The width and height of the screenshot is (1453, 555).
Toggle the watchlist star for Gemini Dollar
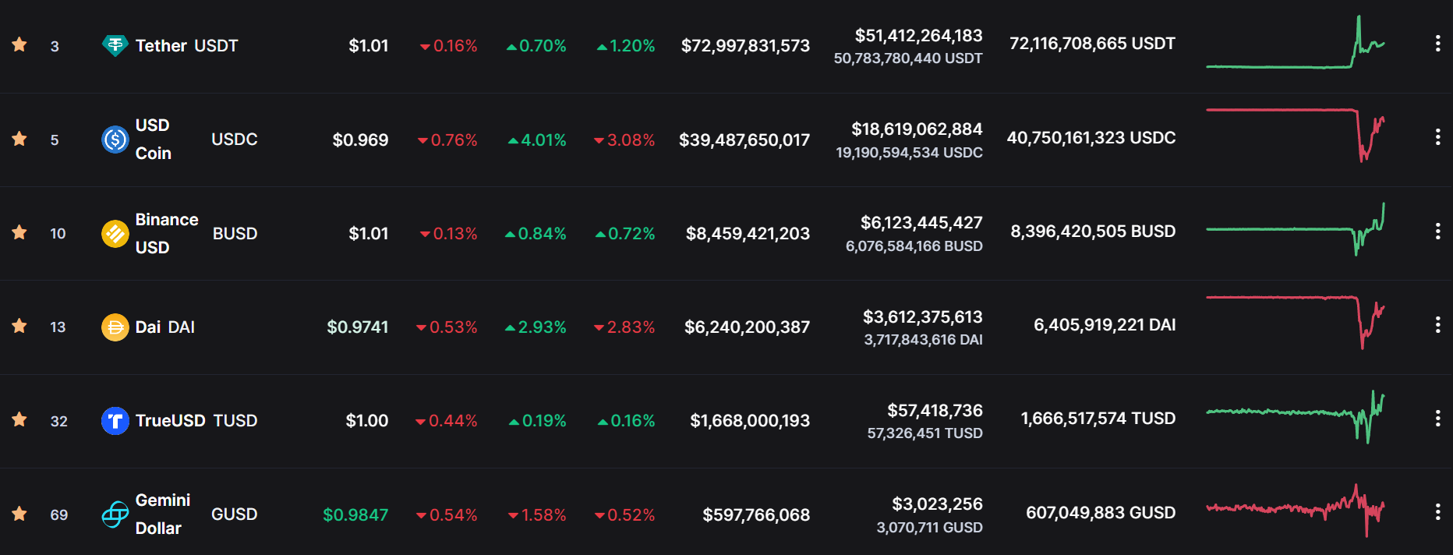coord(19,514)
